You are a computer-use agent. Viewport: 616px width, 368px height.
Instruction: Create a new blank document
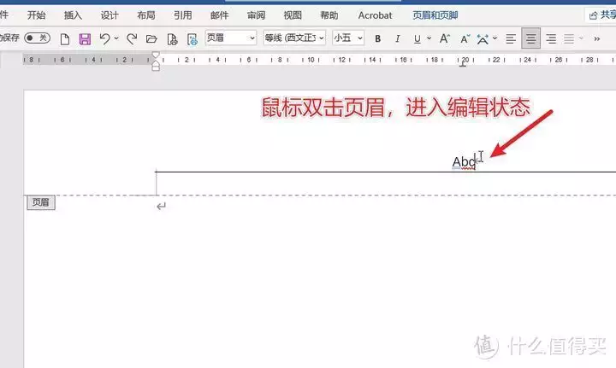tap(65, 38)
